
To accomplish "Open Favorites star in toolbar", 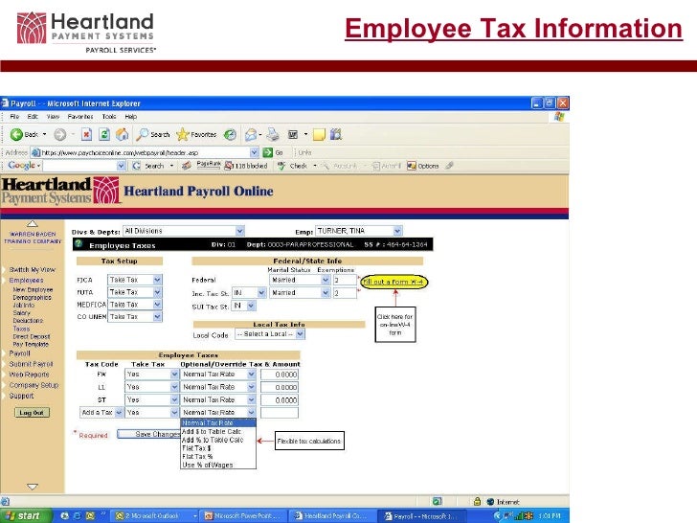I will pyautogui.click(x=196, y=134).
